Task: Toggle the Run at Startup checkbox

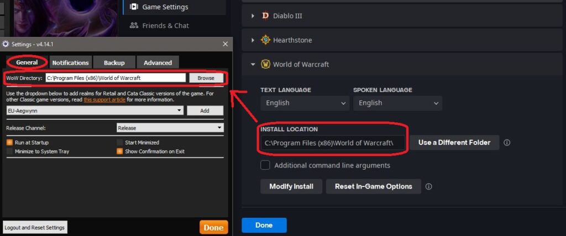Action: pos(10,143)
